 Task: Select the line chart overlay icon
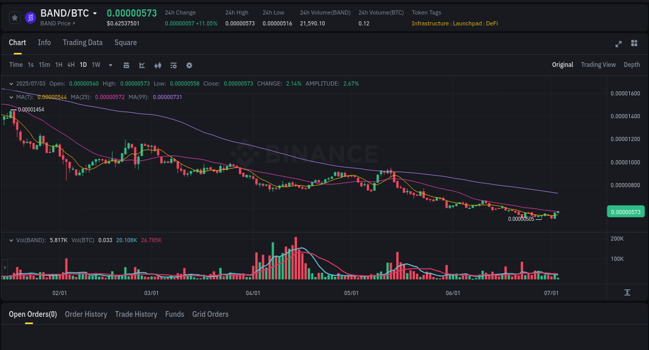[141, 65]
